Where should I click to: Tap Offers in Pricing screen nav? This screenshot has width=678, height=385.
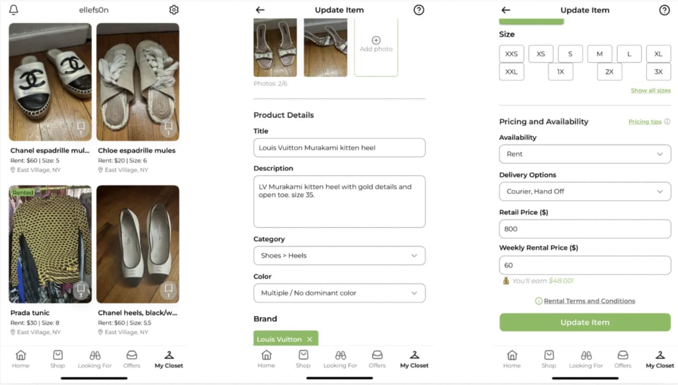click(x=623, y=359)
